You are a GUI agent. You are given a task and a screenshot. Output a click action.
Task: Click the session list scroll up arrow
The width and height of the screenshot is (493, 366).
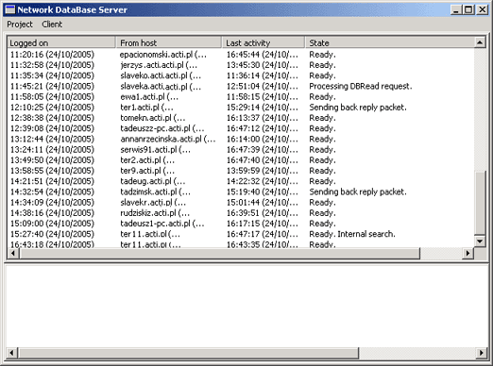[480, 42]
